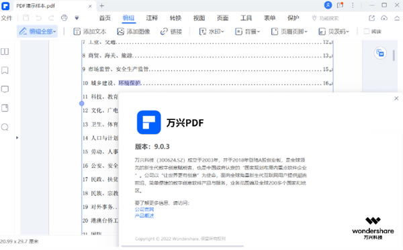This screenshot has height=250, width=403.
Task: Click the version 9.0.3 text
Action: pyautogui.click(x=152, y=147)
